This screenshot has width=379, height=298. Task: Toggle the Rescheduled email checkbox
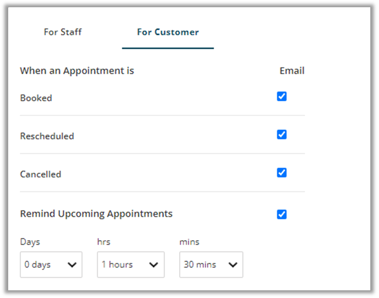point(282,135)
